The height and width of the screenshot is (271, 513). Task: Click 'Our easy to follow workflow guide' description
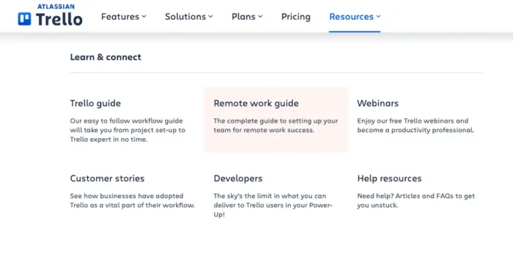pyautogui.click(x=128, y=130)
